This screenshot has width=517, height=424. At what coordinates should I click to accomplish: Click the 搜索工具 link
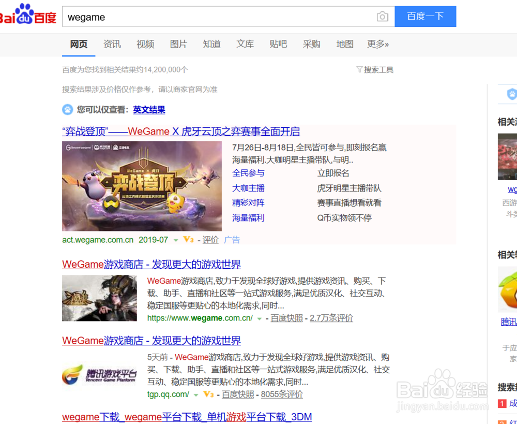(378, 70)
